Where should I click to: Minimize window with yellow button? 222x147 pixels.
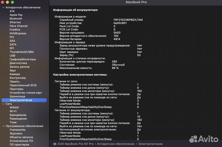click(x=7, y=2)
